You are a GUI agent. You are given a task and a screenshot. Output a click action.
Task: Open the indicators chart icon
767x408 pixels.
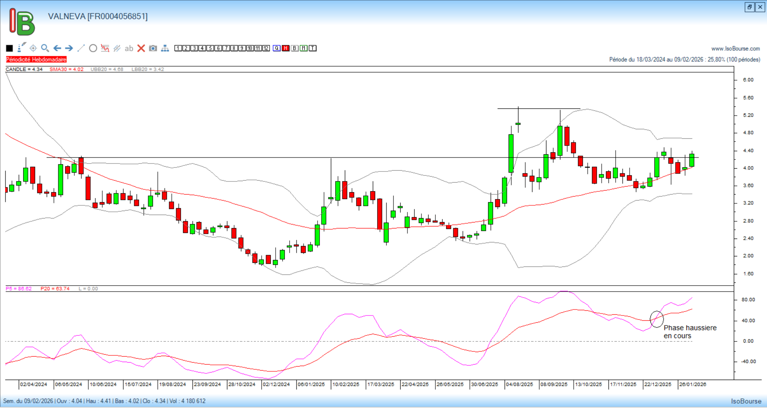pyautogui.click(x=105, y=48)
